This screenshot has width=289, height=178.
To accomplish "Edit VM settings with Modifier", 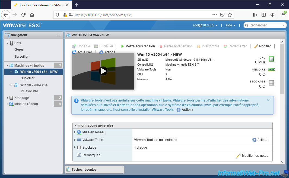I will pos(262,46).
